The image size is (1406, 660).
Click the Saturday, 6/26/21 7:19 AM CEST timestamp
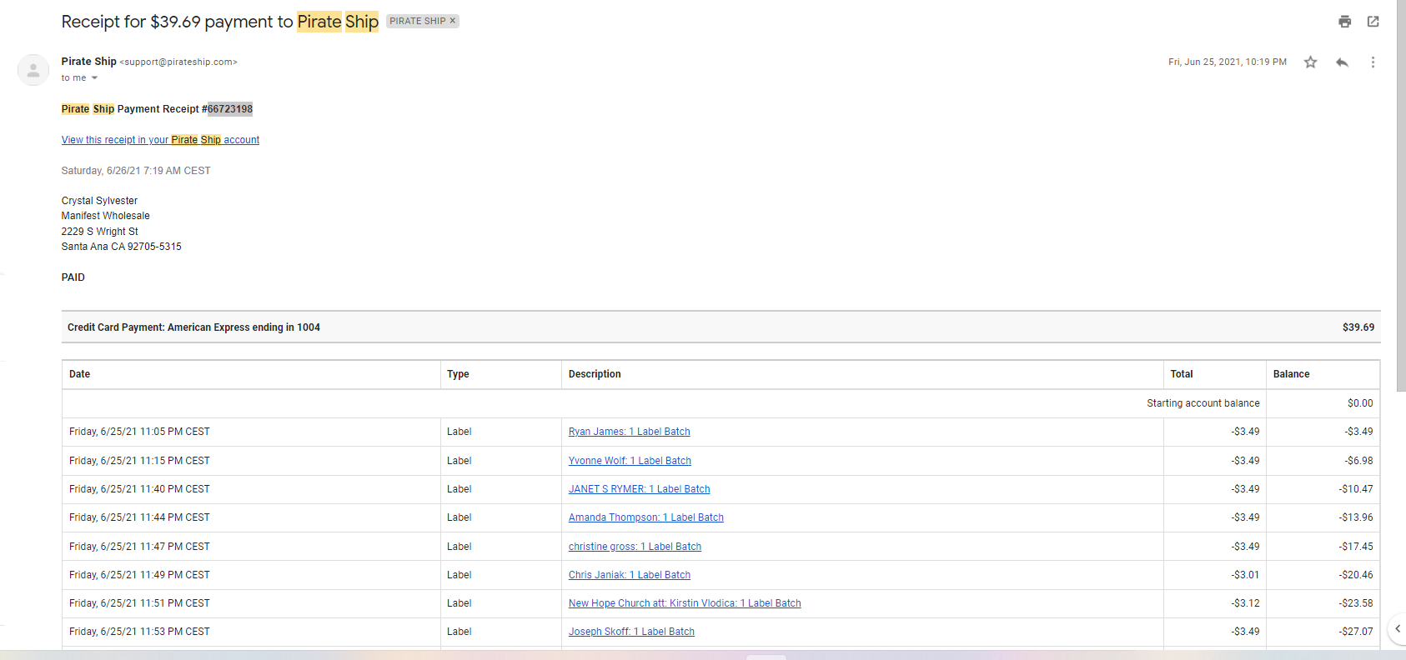point(136,171)
